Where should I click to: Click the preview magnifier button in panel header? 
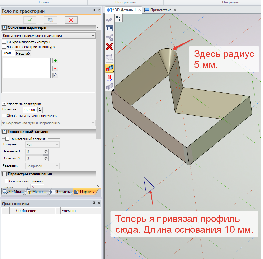[50, 20]
